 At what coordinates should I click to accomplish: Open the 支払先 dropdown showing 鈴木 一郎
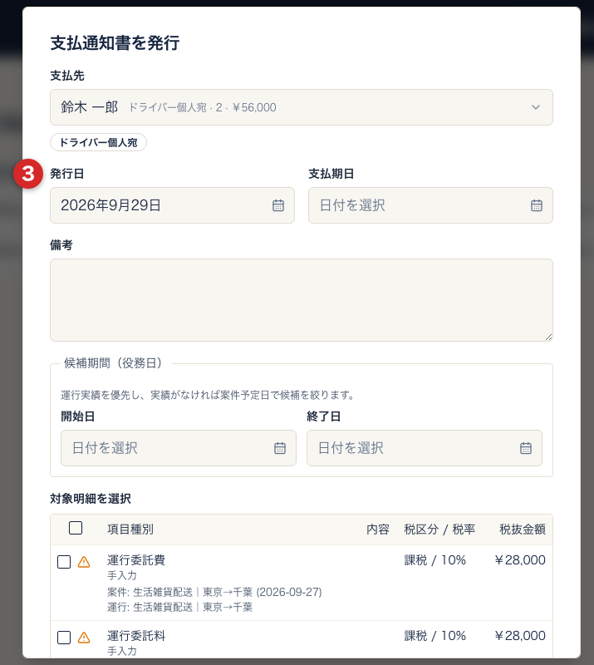[x=301, y=107]
